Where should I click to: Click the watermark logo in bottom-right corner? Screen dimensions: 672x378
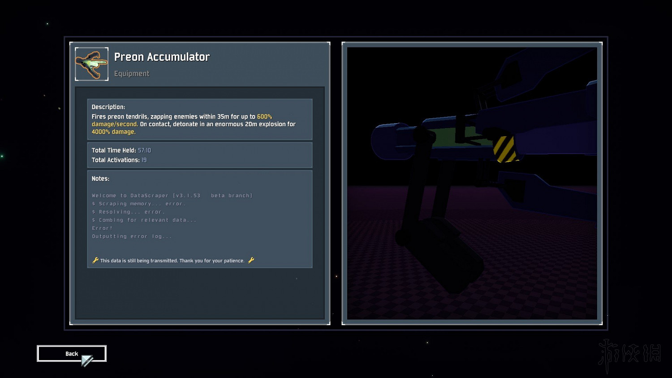(629, 355)
